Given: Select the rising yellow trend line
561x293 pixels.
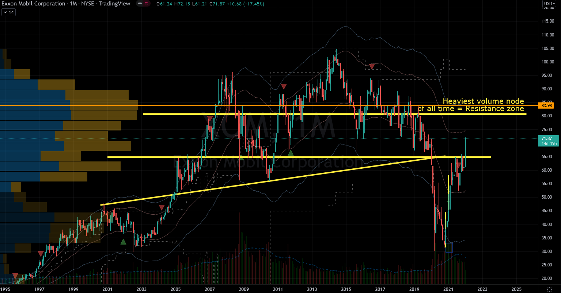Looking at the screenshot, I should coord(273,180).
